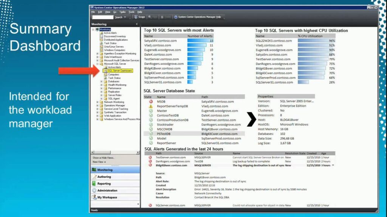387x217 pixels.
Task: Click the Scope toolbar icon
Action: [x=136, y=17]
